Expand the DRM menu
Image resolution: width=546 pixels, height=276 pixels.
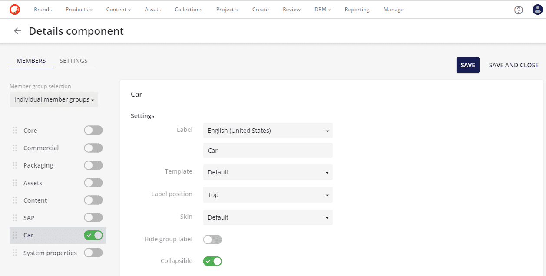tap(323, 10)
